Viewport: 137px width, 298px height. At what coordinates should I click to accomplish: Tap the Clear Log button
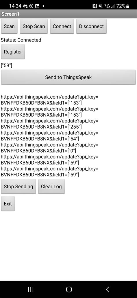pos(51,187)
